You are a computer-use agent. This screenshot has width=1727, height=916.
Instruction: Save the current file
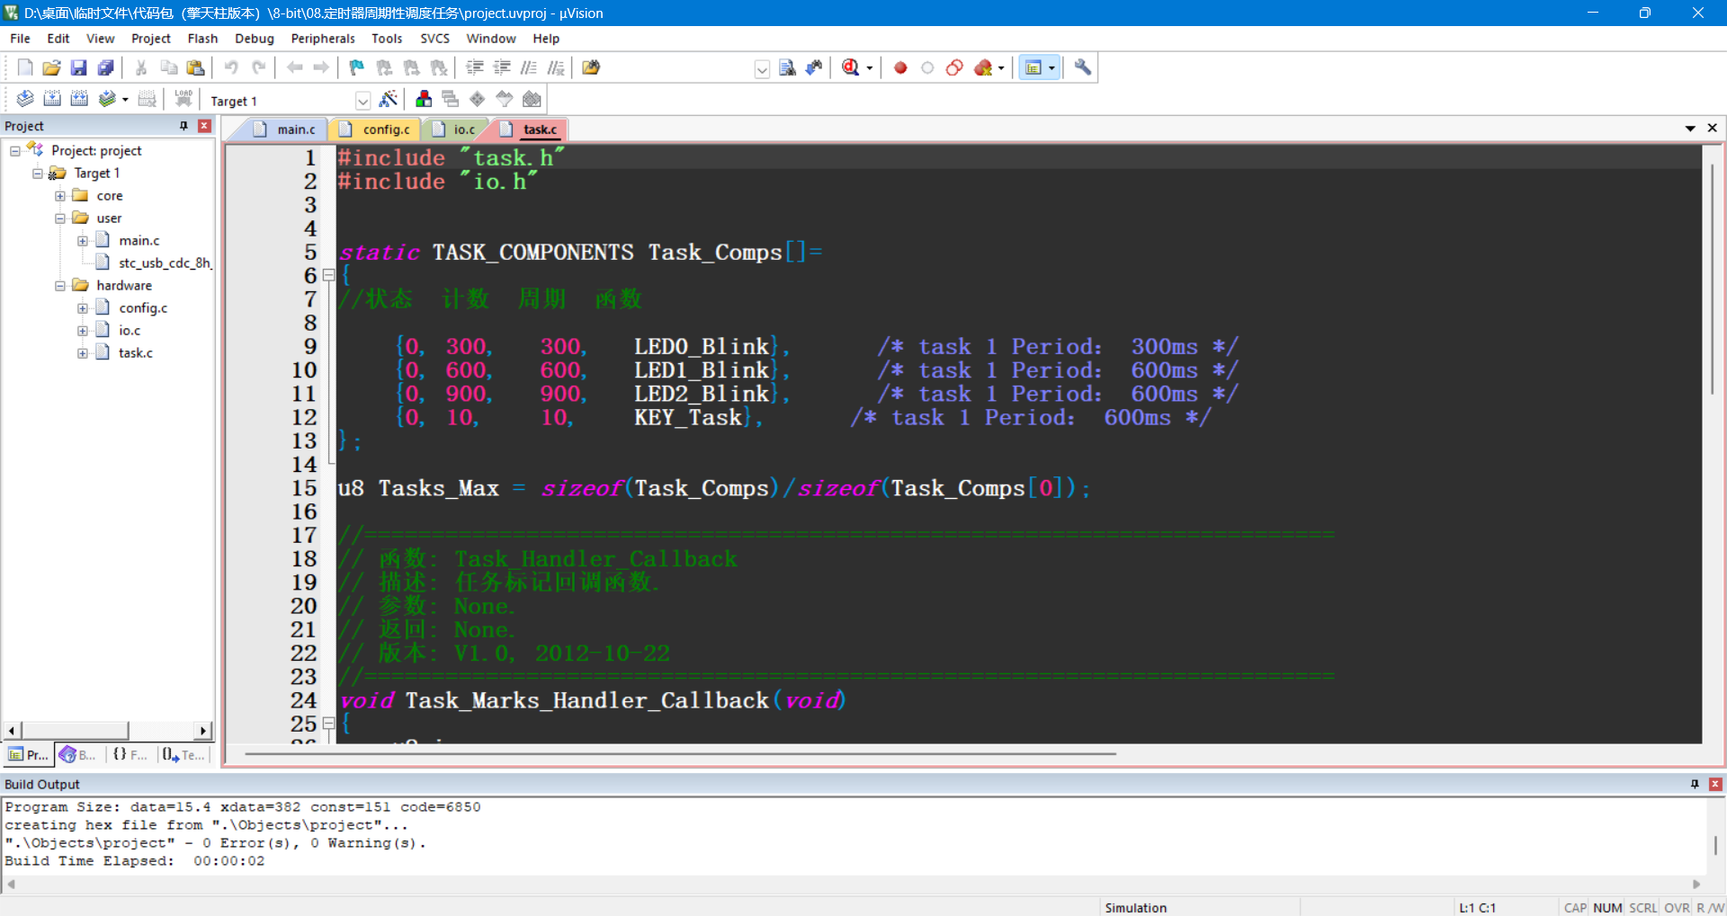click(79, 67)
